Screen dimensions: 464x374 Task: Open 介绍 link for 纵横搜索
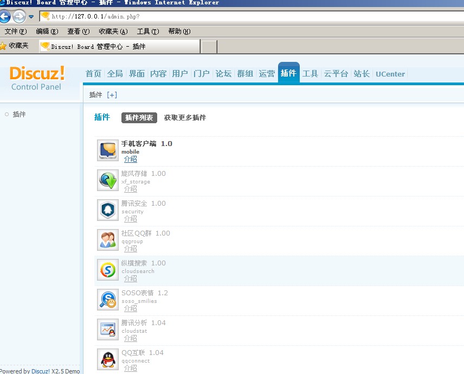click(131, 278)
